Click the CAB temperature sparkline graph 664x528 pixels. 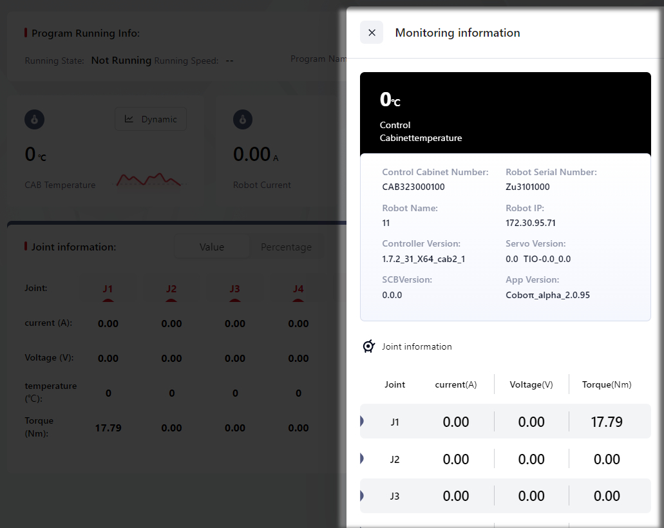click(149, 180)
